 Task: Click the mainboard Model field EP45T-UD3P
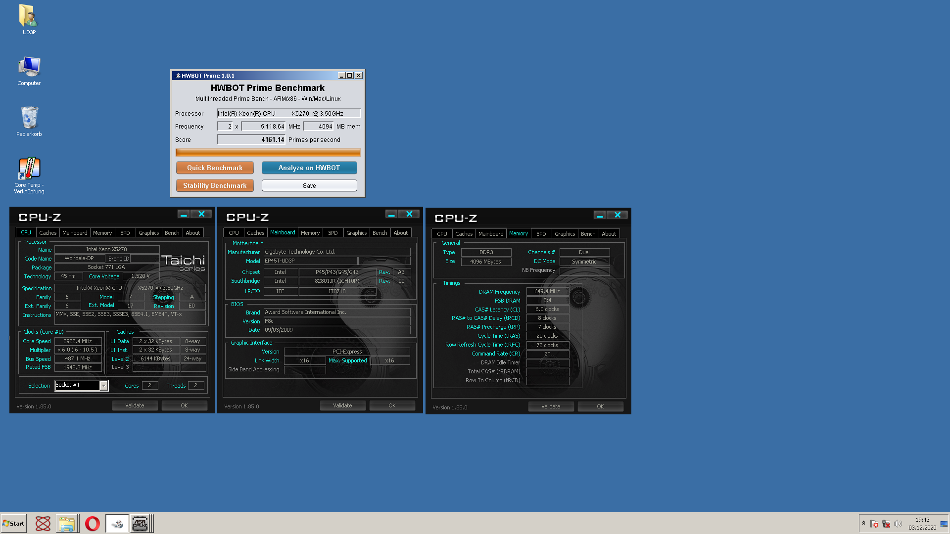click(x=310, y=261)
